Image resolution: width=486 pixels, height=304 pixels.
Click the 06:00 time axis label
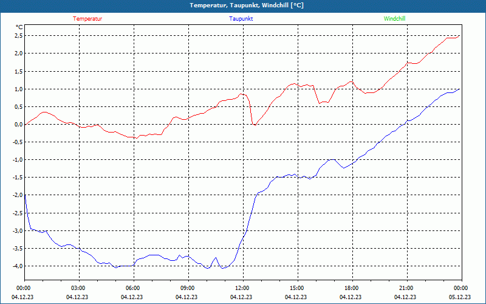coord(134,288)
